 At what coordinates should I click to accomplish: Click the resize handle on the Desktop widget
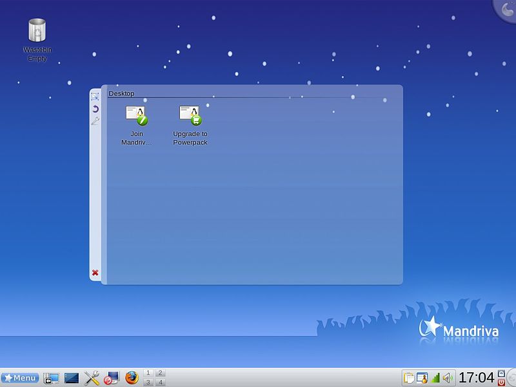(x=95, y=97)
